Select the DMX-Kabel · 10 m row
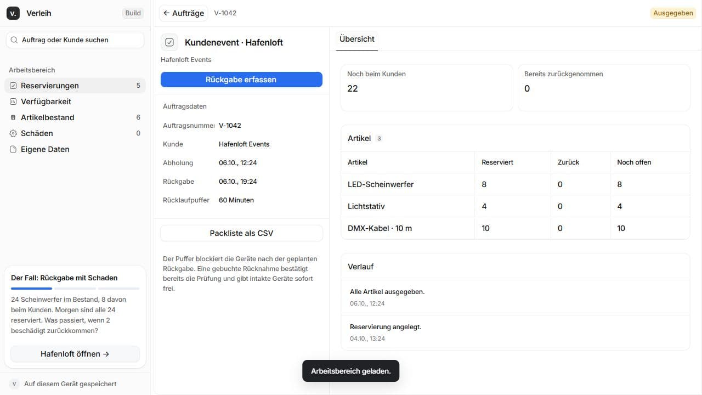This screenshot has height=395, width=702. [x=516, y=228]
